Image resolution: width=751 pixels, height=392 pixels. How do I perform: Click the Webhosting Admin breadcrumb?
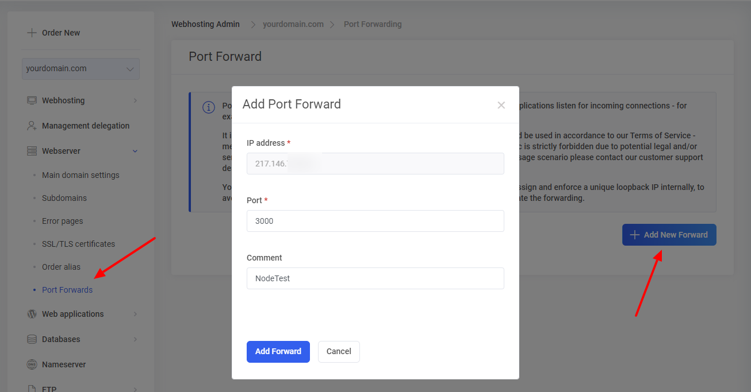pos(205,24)
